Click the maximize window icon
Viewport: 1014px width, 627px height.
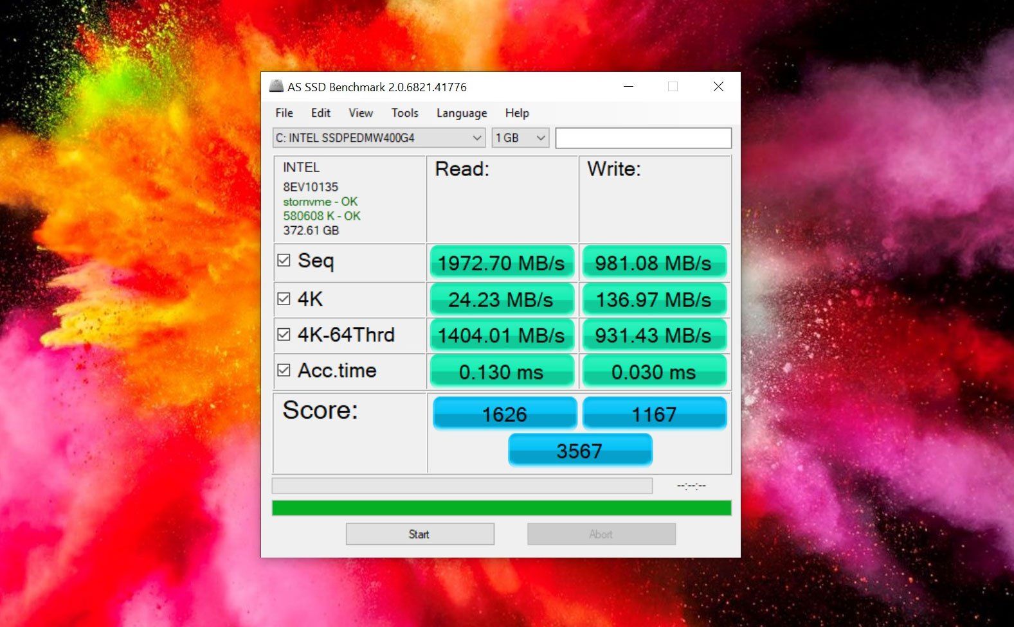click(673, 86)
